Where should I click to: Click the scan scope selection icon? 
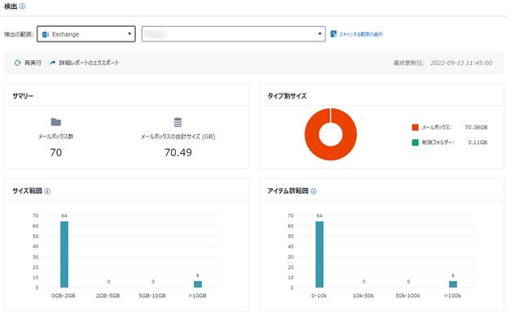(x=334, y=34)
